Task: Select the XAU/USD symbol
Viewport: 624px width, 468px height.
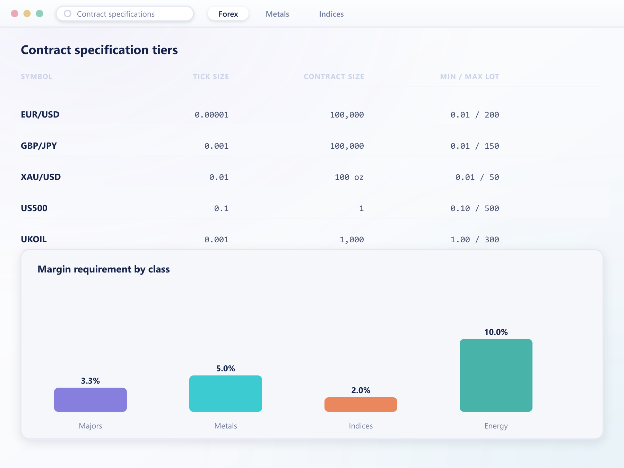Action: 41,177
